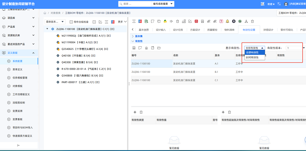The image size is (306, 151).
Task: Click the checklist grid icon in toolbar
Action: [184, 21]
